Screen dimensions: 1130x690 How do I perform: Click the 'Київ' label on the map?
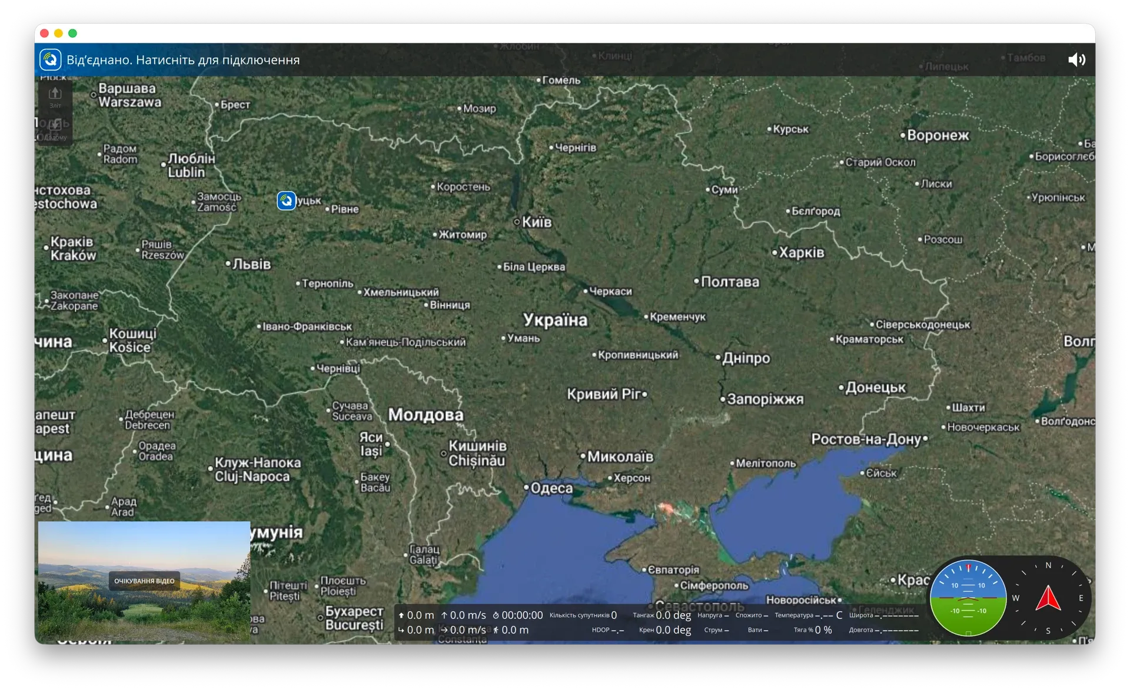(537, 222)
